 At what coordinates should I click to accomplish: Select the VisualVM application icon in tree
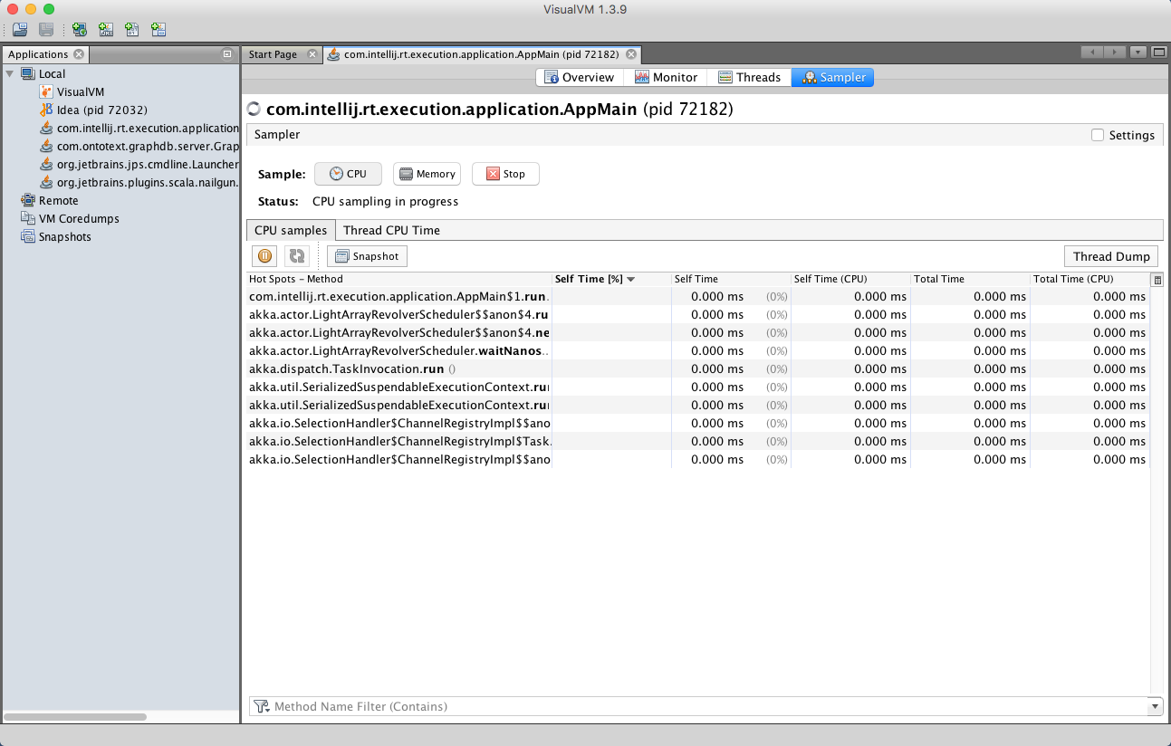(46, 91)
